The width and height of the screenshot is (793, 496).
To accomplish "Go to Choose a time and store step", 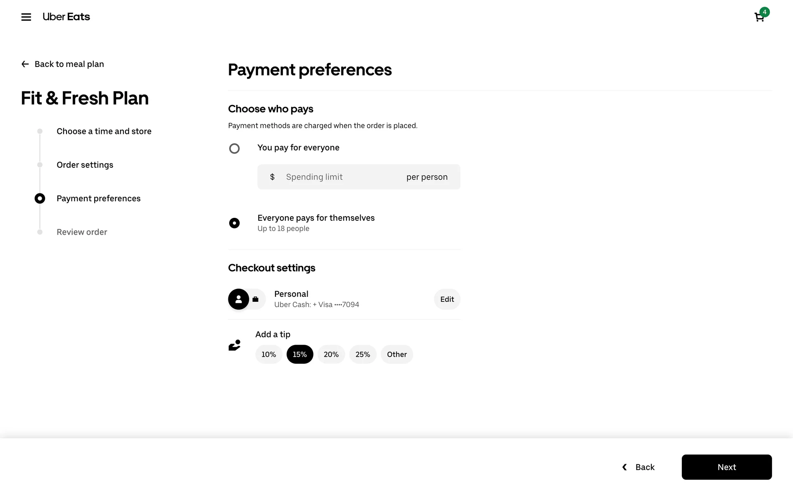I will [x=104, y=131].
